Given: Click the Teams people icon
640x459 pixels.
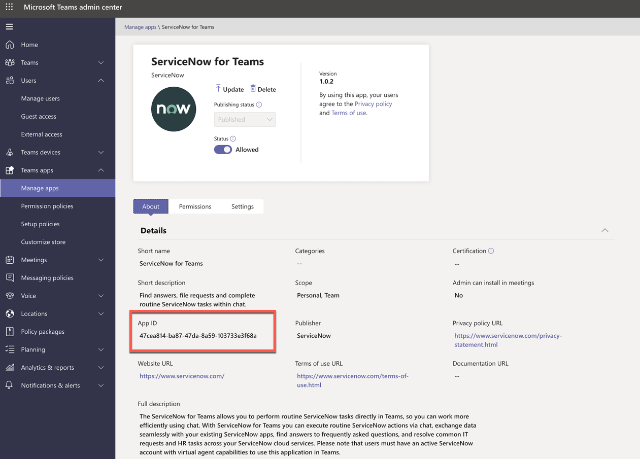Looking at the screenshot, I should [x=10, y=62].
